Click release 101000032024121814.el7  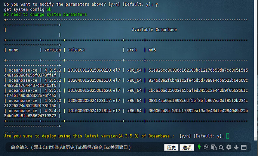click(x=94, y=111)
